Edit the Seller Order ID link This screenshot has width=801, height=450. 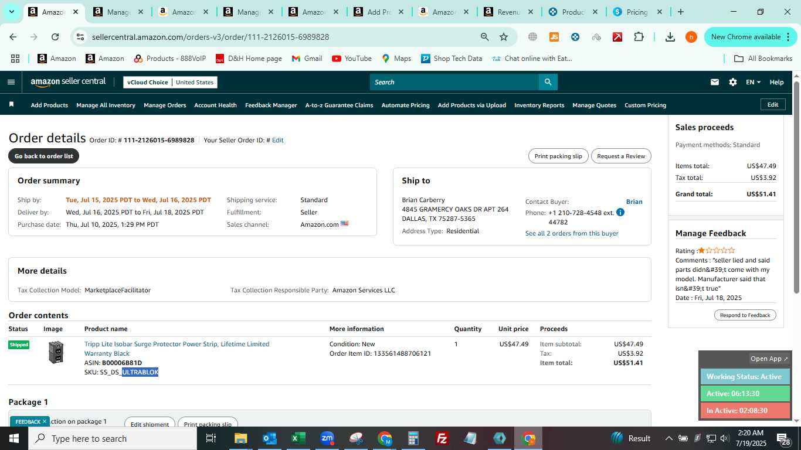[277, 140]
